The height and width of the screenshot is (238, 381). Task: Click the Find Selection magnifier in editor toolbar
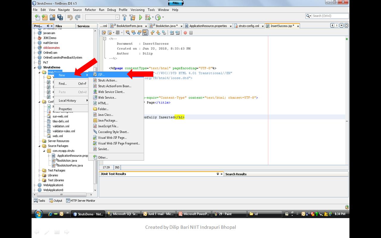[128, 33]
